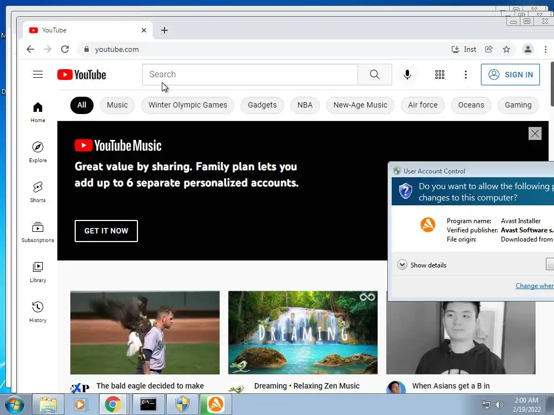The height and width of the screenshot is (415, 554).
Task: Click GET IT NOW button
Action: pyautogui.click(x=107, y=231)
